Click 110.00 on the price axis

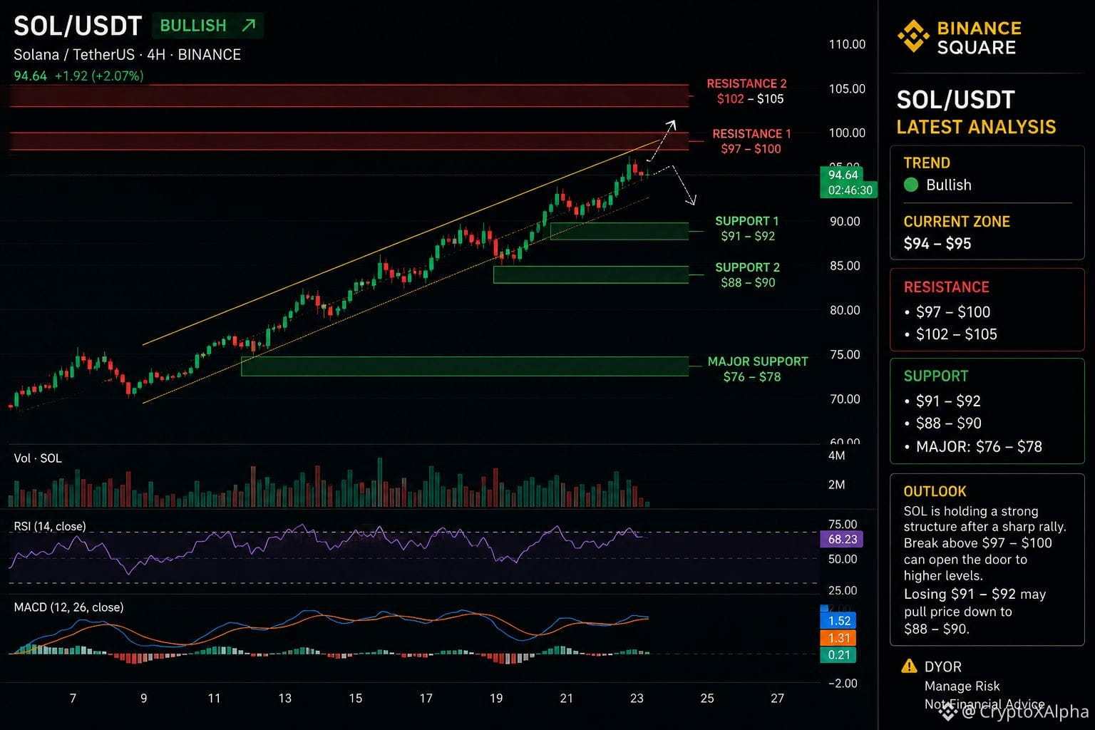(847, 44)
